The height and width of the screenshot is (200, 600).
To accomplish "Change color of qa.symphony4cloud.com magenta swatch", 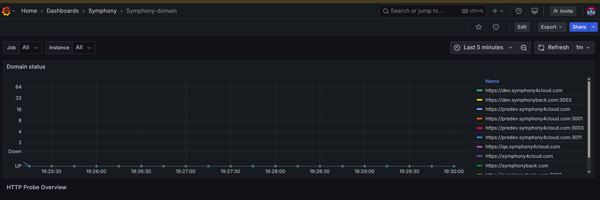I will 480,147.
